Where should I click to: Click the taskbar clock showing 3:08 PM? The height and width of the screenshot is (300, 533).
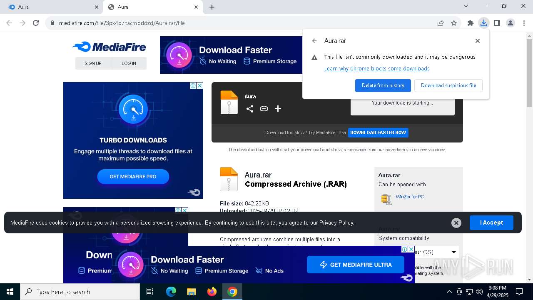tap(497, 292)
